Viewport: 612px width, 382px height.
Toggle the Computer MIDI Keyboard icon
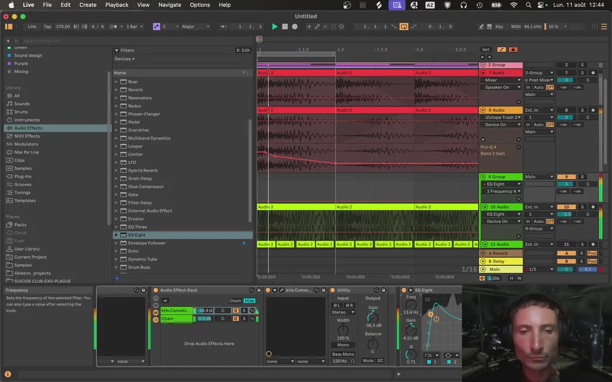(489, 27)
